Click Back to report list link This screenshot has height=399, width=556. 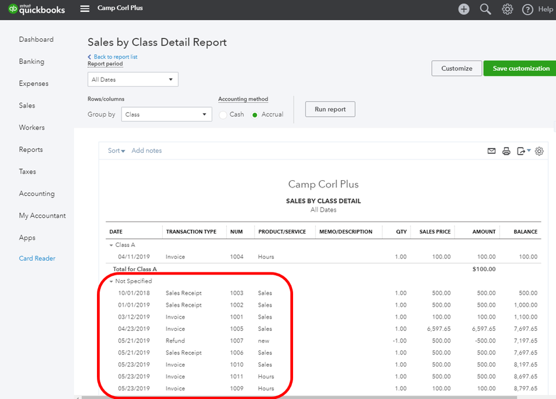115,57
